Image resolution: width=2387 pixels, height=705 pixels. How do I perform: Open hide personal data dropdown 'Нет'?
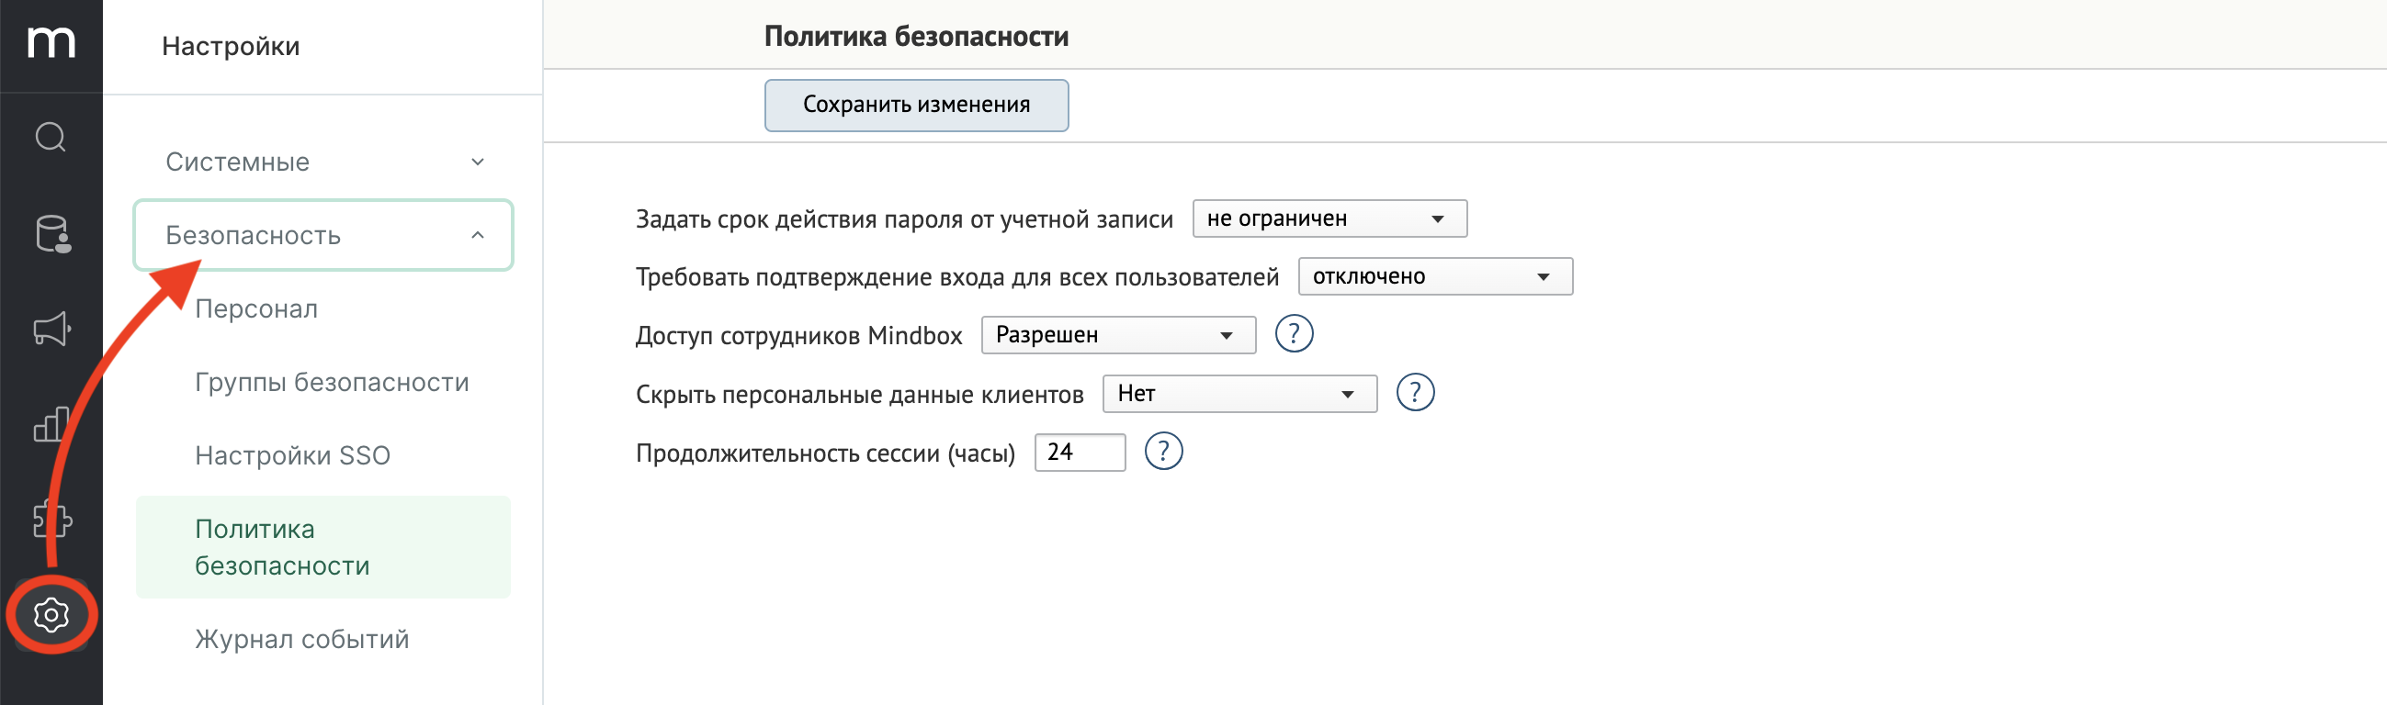[x=1239, y=394]
